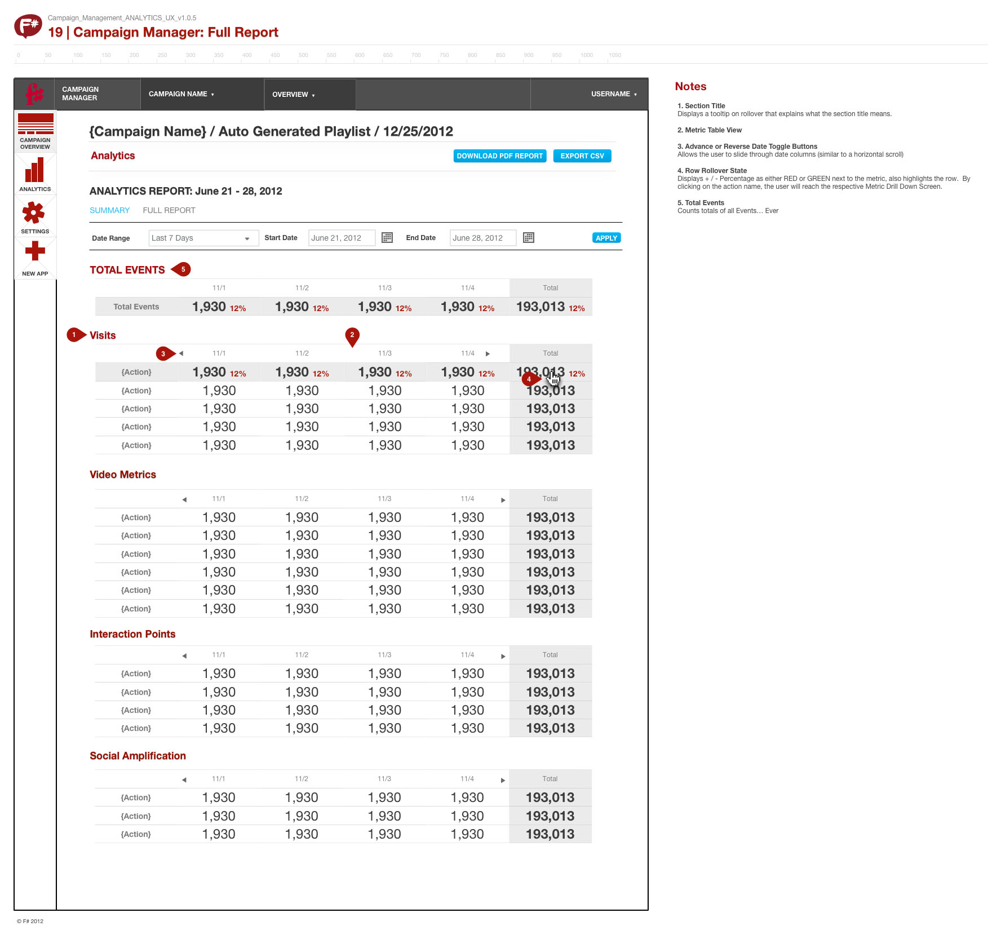Click Analytics Report June 21 - 28 heading

point(186,191)
